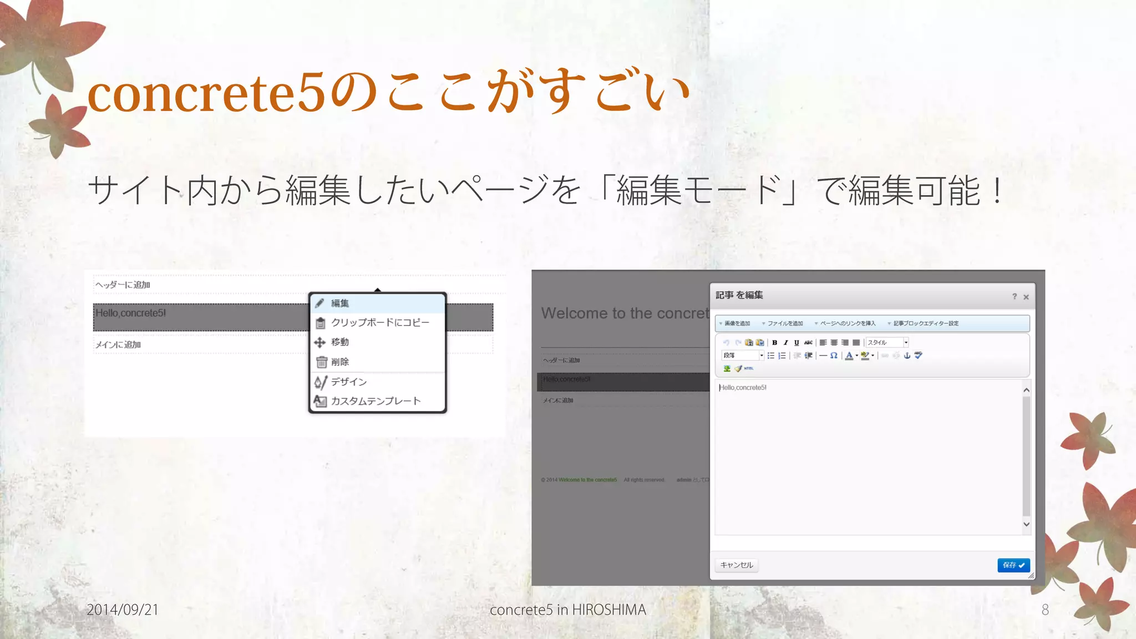Click the HTML source edit icon
The height and width of the screenshot is (639, 1136).
[748, 368]
